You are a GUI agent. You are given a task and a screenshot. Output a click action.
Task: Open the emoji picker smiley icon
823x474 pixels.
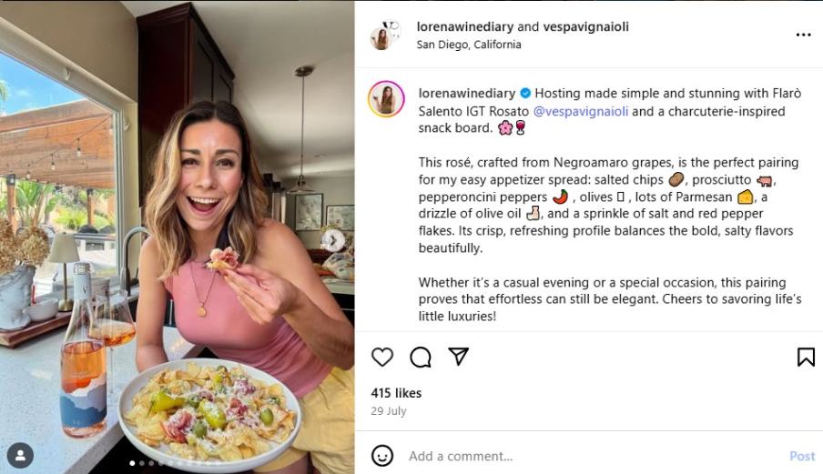point(382,455)
